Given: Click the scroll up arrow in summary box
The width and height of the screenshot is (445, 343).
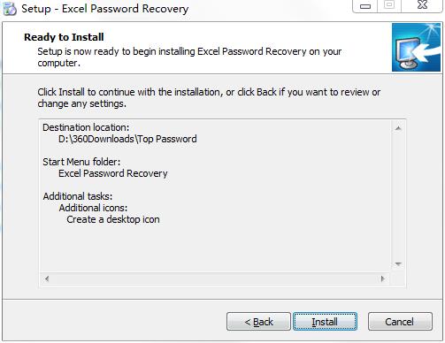Looking at the screenshot, I should (398, 128).
